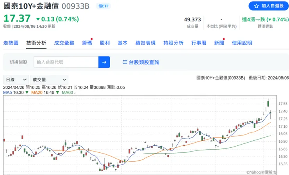This screenshot has width=289, height=175.
Task: Open the 走勢圖 tab
Action: pos(11,43)
